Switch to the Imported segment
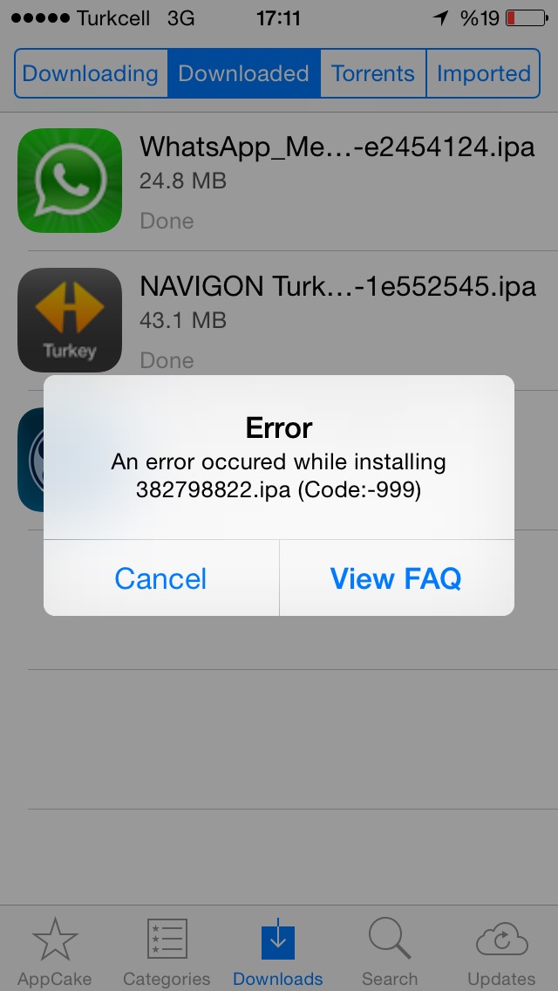558x991 pixels. [483, 73]
